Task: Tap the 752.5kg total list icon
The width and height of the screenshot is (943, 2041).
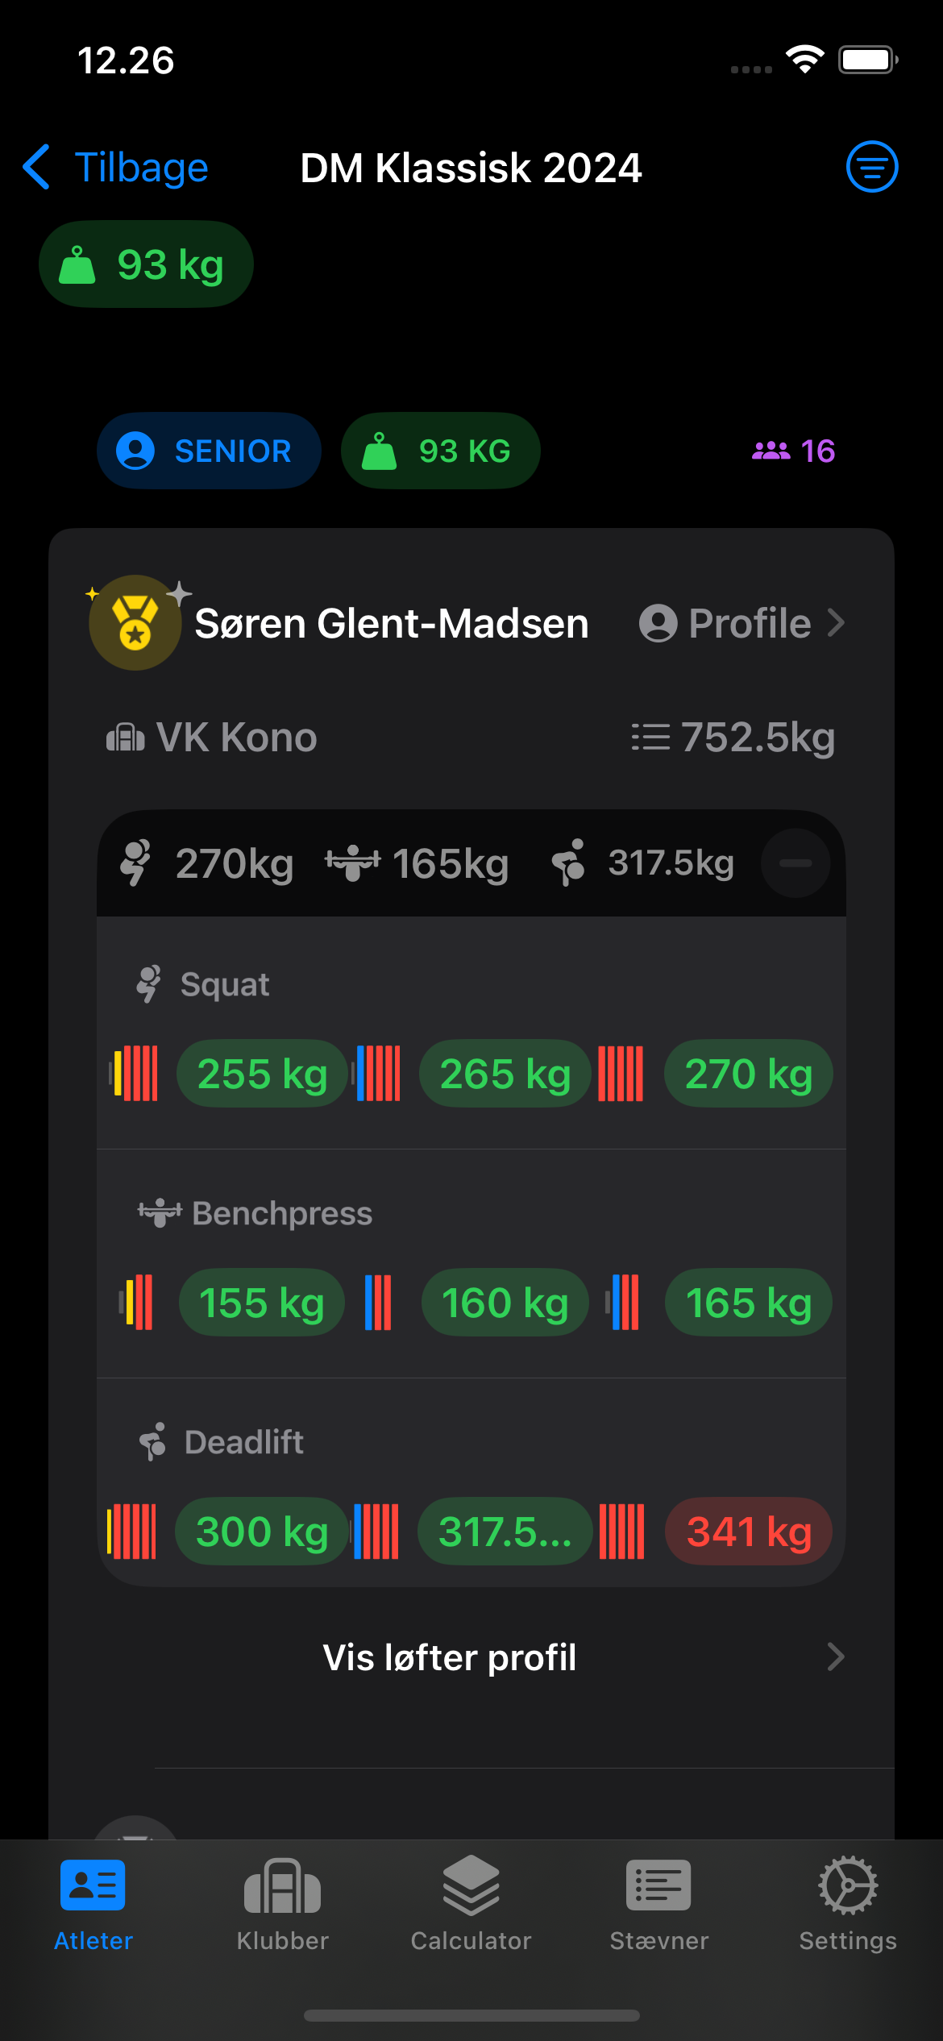Action: pos(650,738)
